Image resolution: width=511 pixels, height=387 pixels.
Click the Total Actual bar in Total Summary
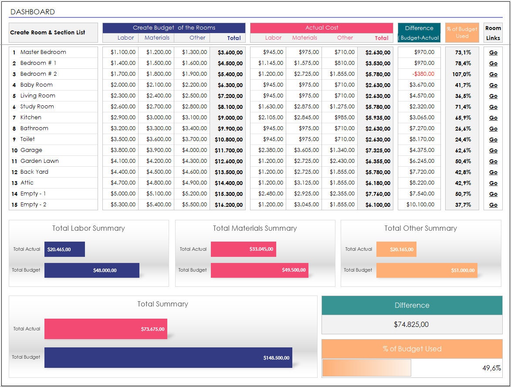(x=105, y=329)
